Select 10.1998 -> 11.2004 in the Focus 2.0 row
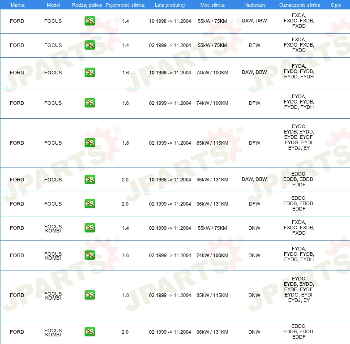Screen dimensions: 350x344 click(170, 180)
